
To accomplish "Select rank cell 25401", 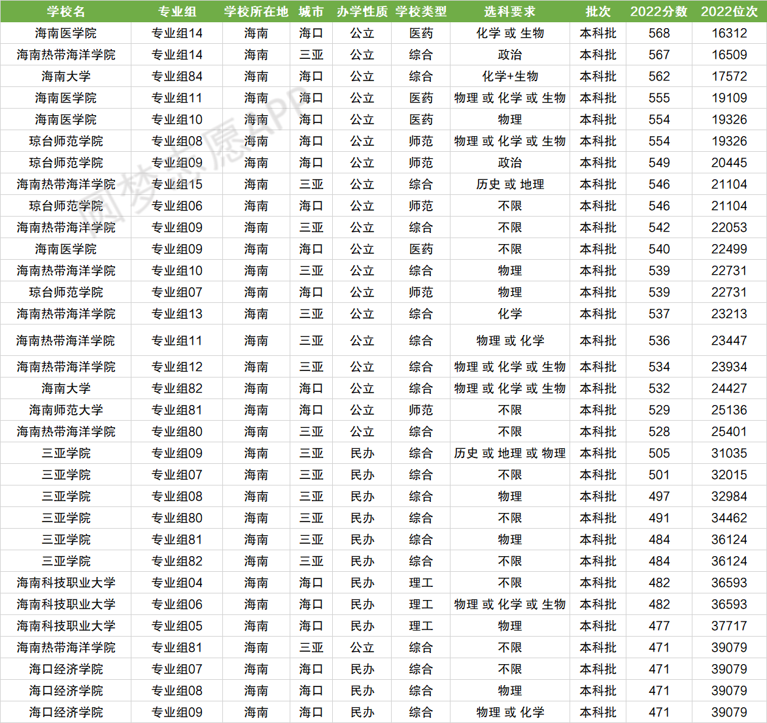I will click(x=729, y=431).
